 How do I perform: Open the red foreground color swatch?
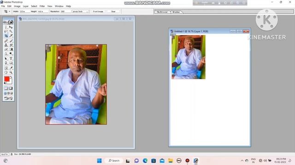point(6,79)
